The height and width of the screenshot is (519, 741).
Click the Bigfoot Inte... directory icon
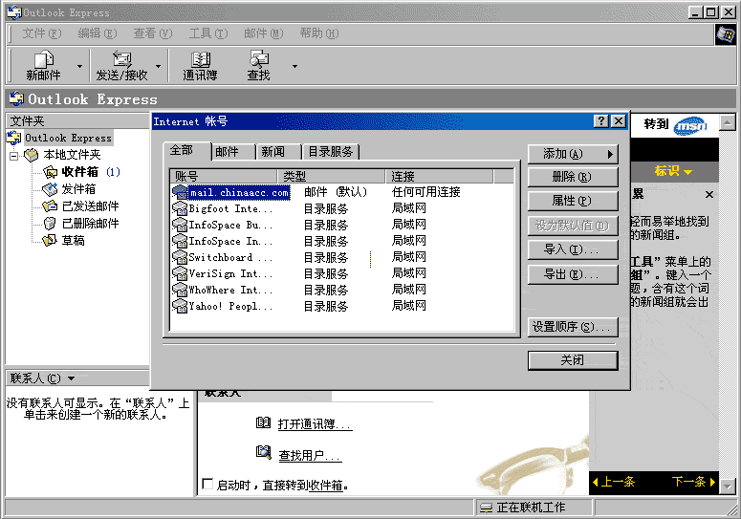[180, 208]
